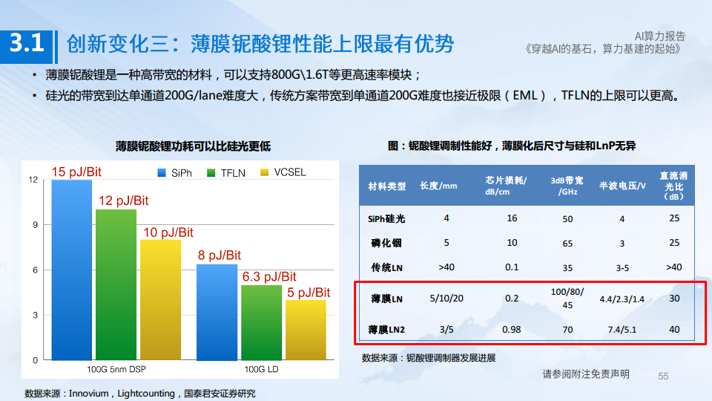This screenshot has height=401, width=712.
Task: Click the green TFLN bar in 100G LD group
Action: coord(262,322)
